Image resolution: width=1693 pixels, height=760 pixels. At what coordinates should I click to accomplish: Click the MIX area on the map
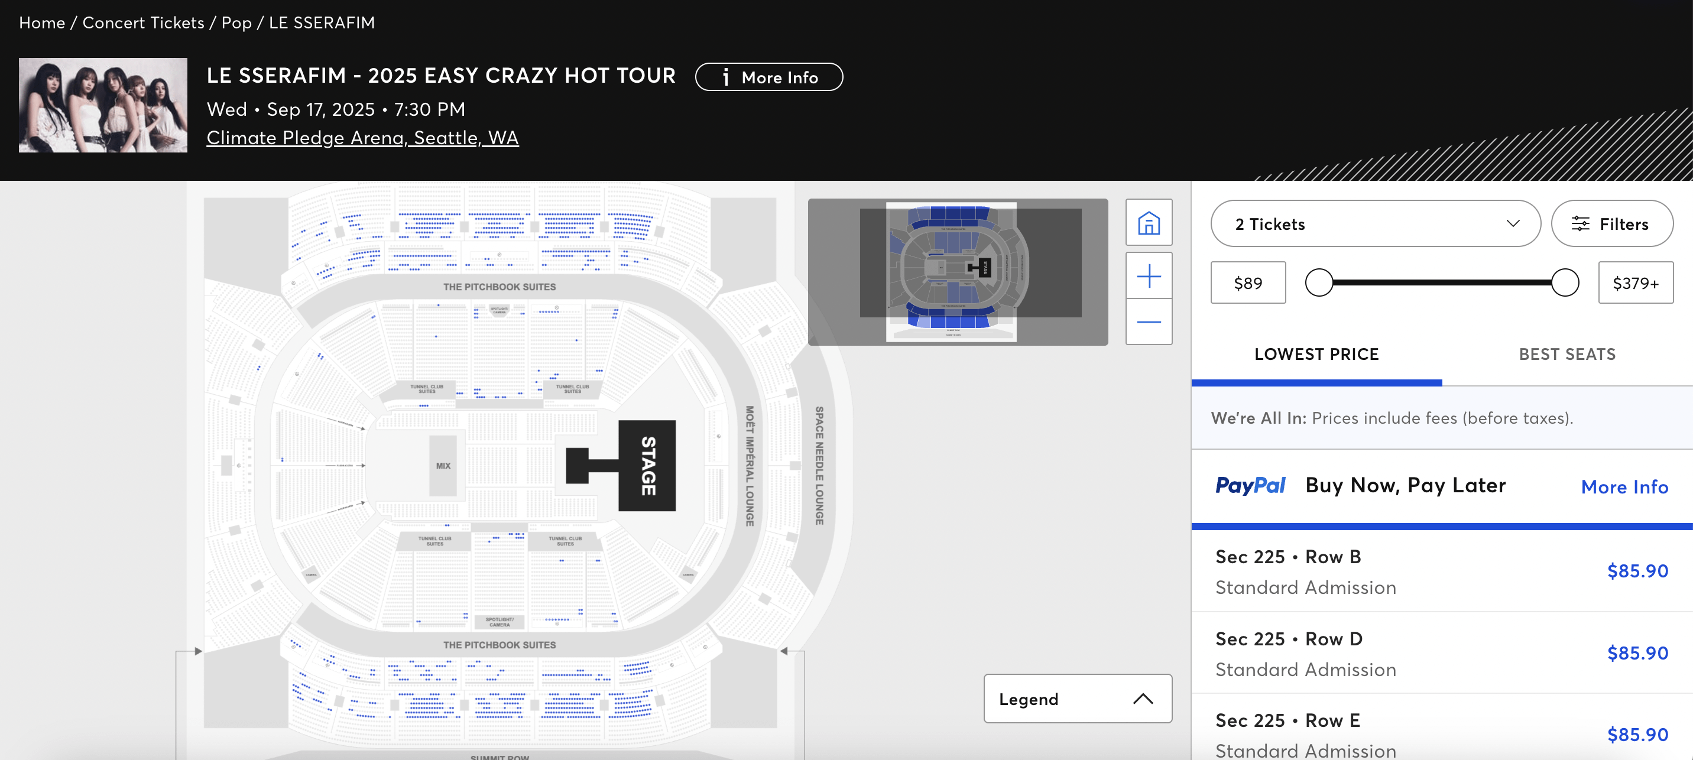click(443, 466)
